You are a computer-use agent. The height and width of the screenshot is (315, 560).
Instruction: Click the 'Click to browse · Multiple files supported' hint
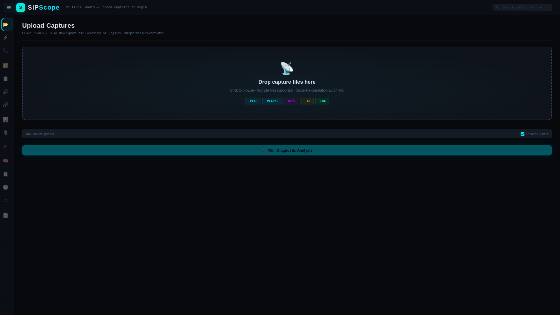[287, 91]
